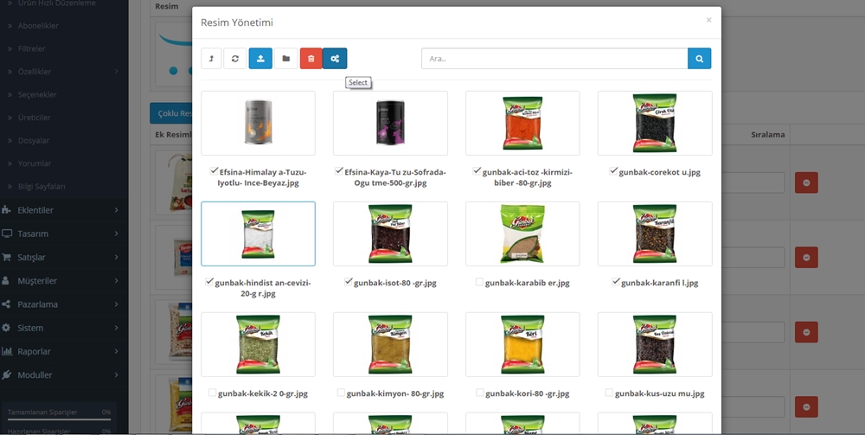Click the new folder icon button
The height and width of the screenshot is (435, 865).
(285, 59)
